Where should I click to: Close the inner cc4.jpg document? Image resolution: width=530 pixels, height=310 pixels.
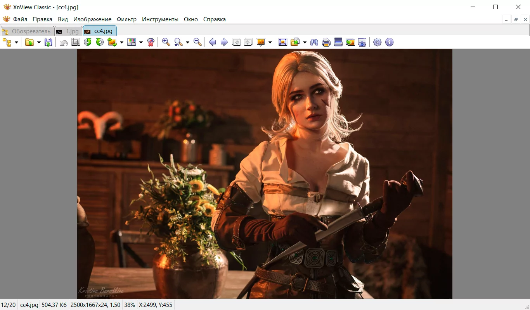[x=525, y=19]
